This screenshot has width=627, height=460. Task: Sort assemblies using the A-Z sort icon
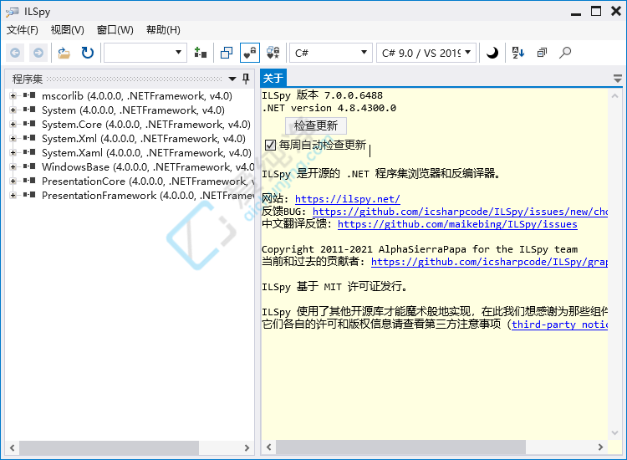pos(518,53)
